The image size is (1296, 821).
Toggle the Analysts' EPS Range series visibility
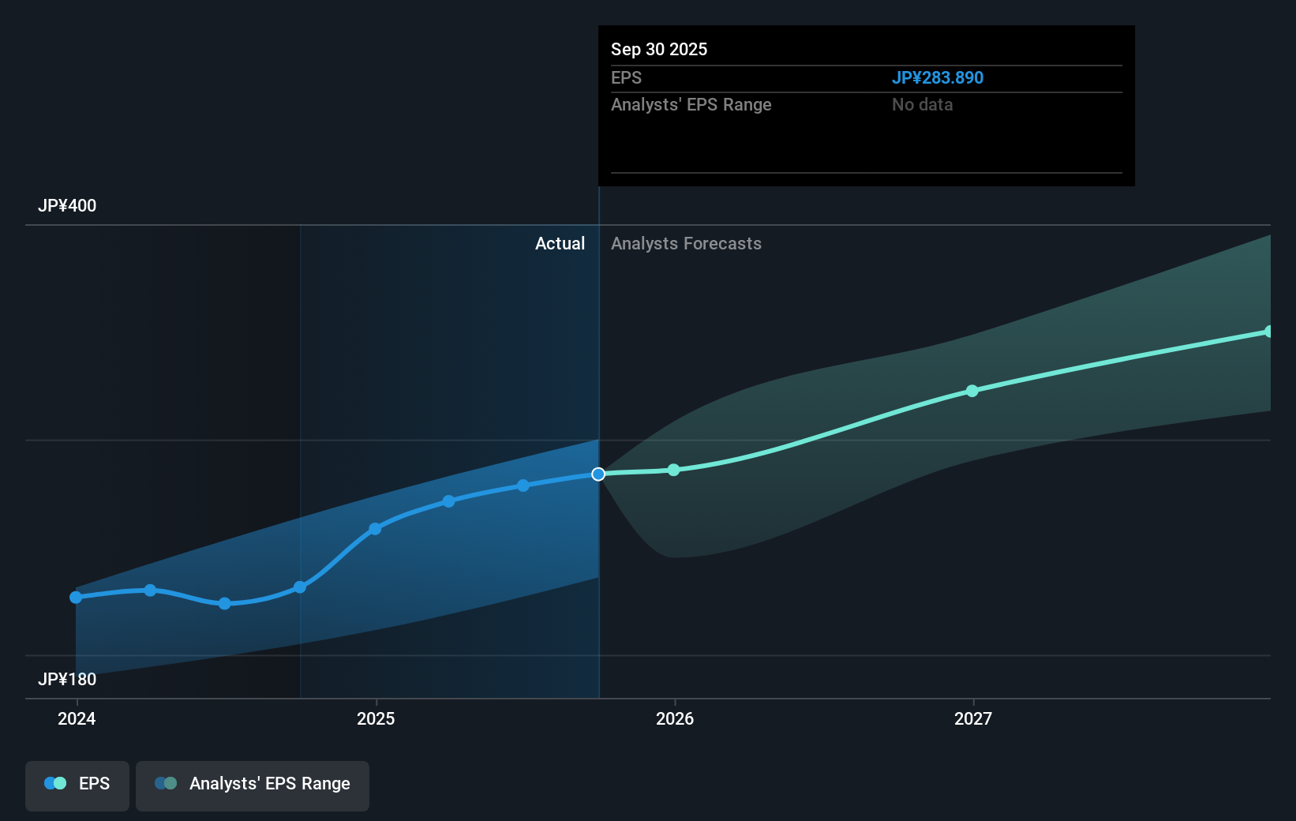click(x=252, y=784)
